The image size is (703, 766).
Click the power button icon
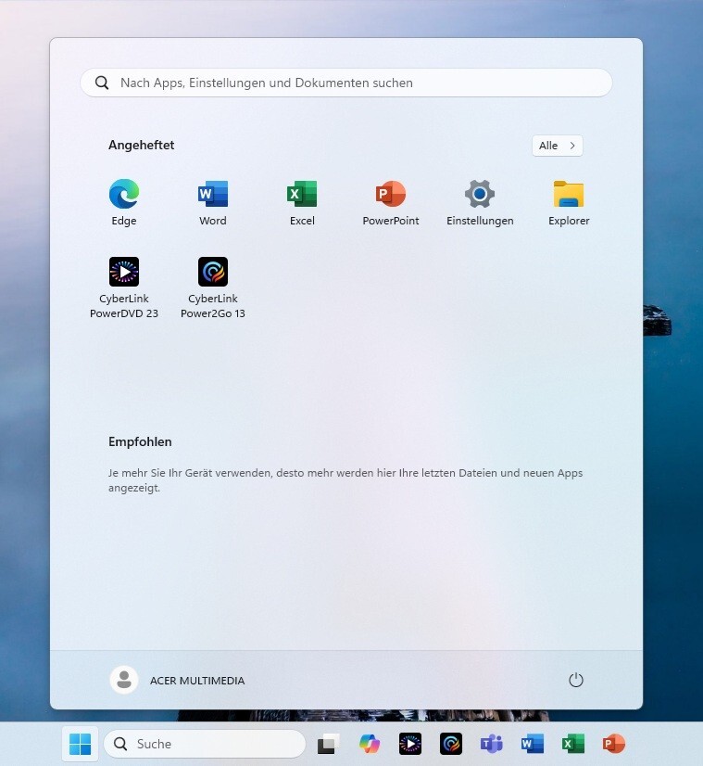click(x=576, y=680)
